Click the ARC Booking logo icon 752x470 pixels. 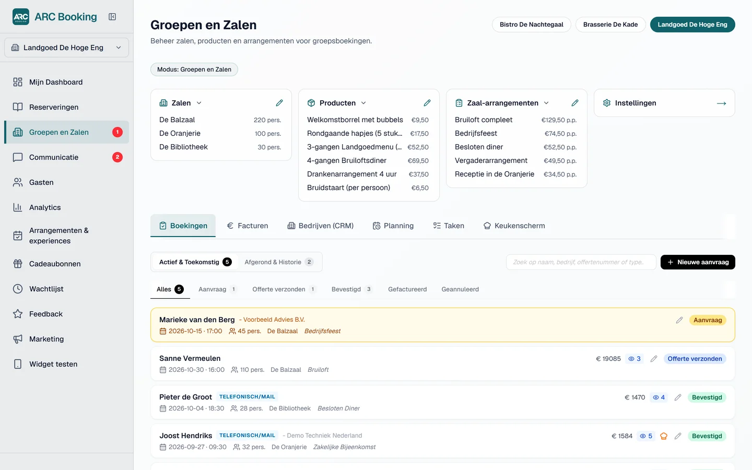coord(21,17)
